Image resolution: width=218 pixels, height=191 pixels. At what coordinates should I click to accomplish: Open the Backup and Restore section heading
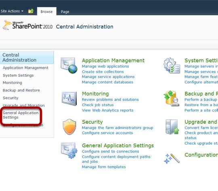(201, 94)
